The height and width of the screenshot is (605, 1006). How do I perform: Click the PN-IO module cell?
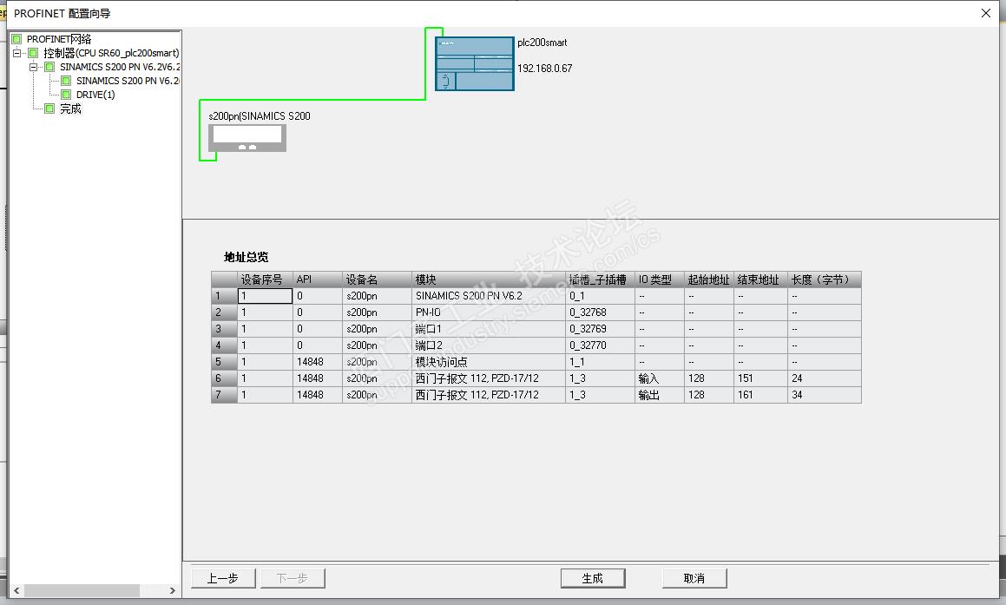point(489,312)
